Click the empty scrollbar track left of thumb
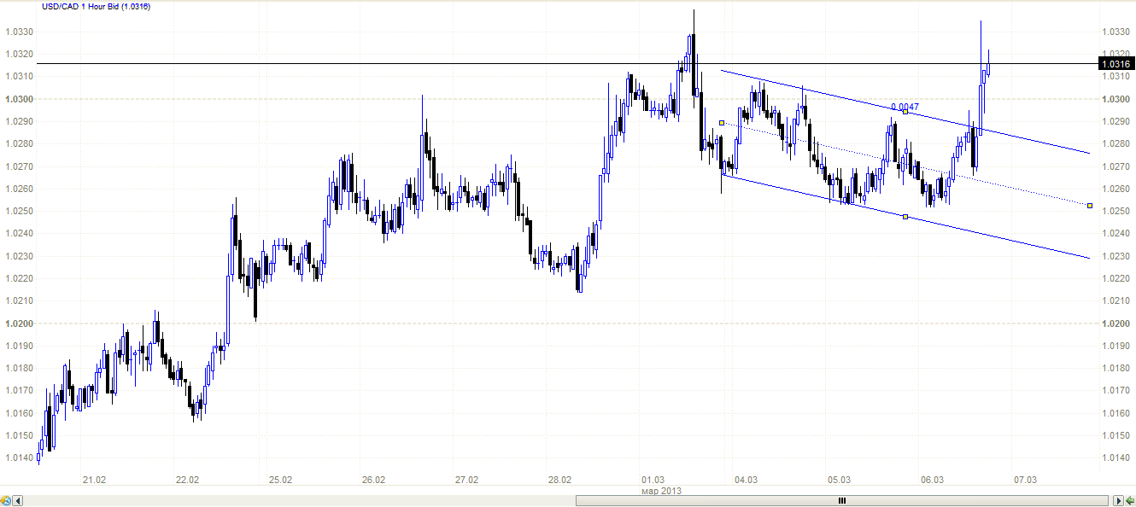Viewport: 1136px width, 507px height. [299, 500]
